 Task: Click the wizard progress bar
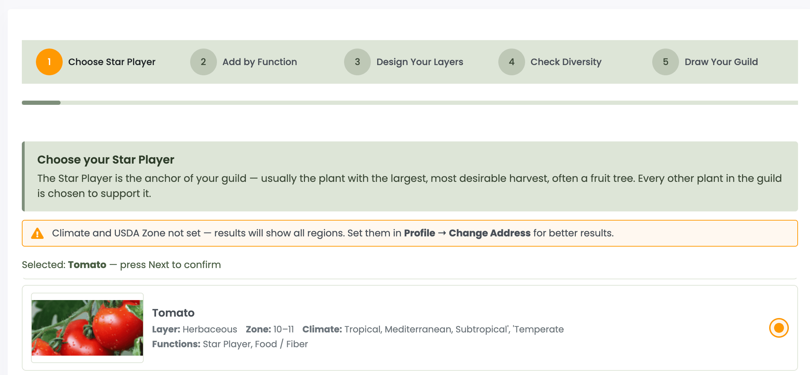(x=410, y=103)
